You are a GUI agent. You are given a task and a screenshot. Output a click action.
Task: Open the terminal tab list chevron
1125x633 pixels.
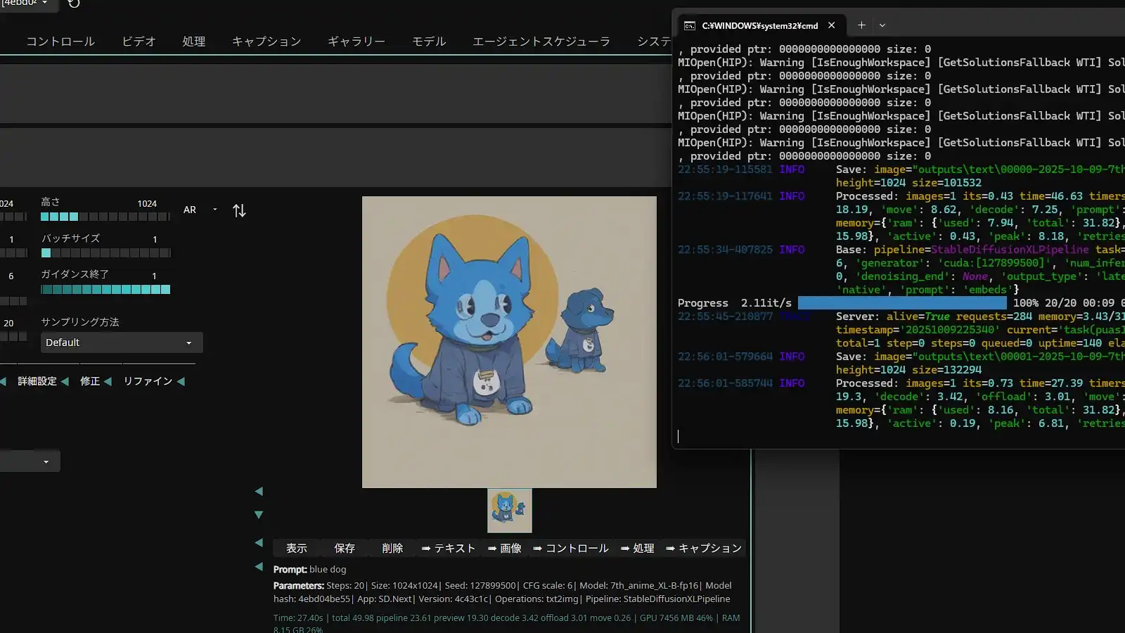tap(882, 25)
